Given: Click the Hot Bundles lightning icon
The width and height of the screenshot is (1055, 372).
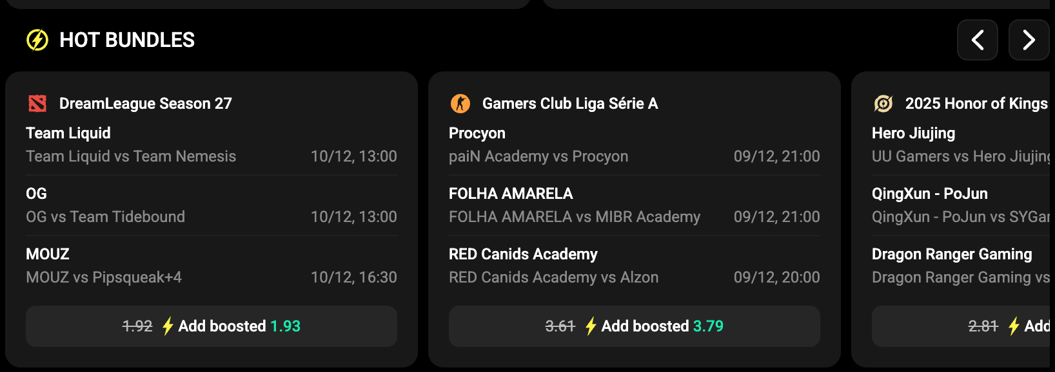Looking at the screenshot, I should [37, 40].
